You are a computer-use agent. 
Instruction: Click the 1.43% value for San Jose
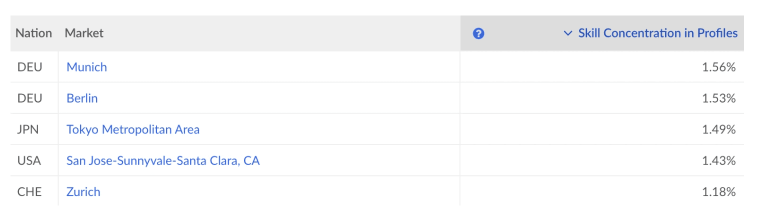[719, 161]
